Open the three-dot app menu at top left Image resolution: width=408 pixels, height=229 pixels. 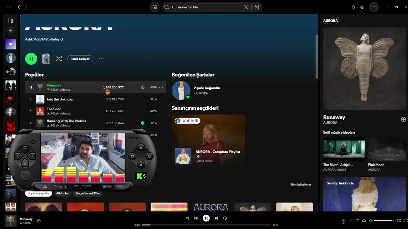coord(9,7)
